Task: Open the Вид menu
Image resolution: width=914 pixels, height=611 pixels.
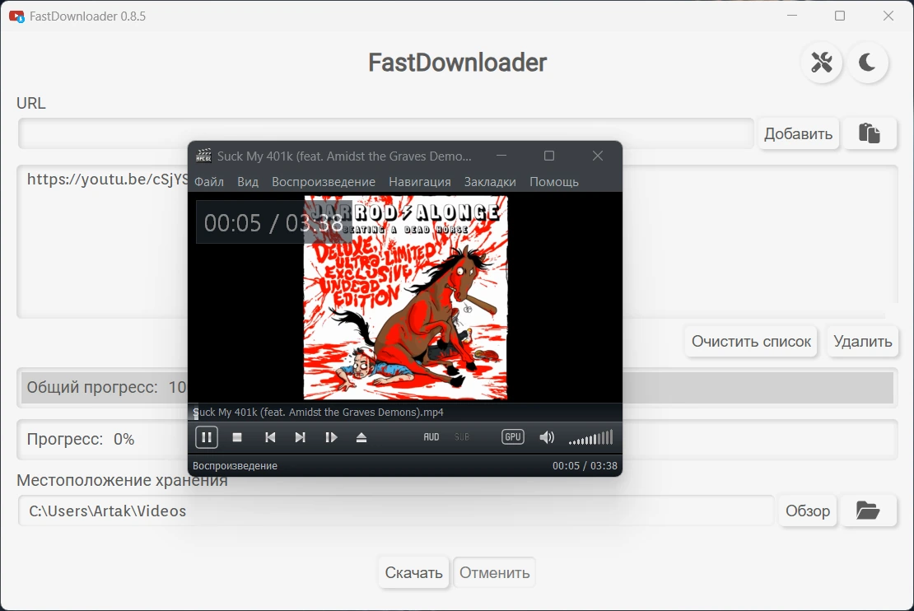Action: [248, 182]
